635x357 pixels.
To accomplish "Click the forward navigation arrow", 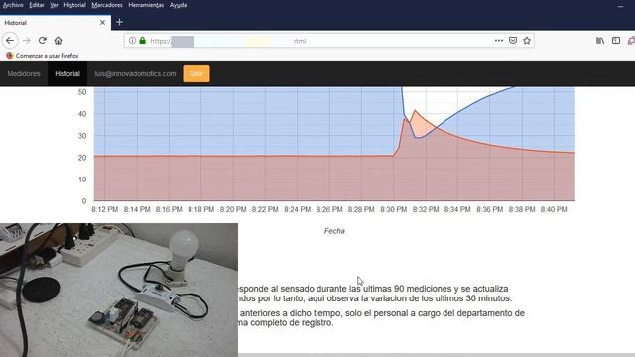I will pyautogui.click(x=27, y=40).
